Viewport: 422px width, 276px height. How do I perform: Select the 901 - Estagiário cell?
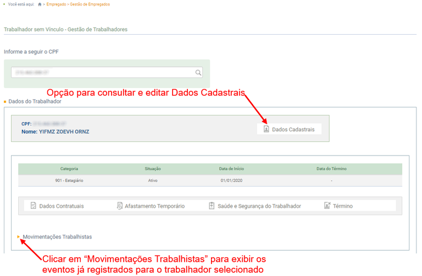point(69,180)
